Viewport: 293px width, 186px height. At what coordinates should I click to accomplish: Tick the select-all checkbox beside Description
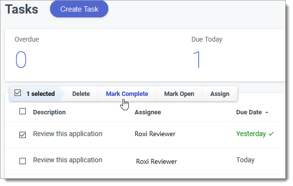[x=23, y=111]
